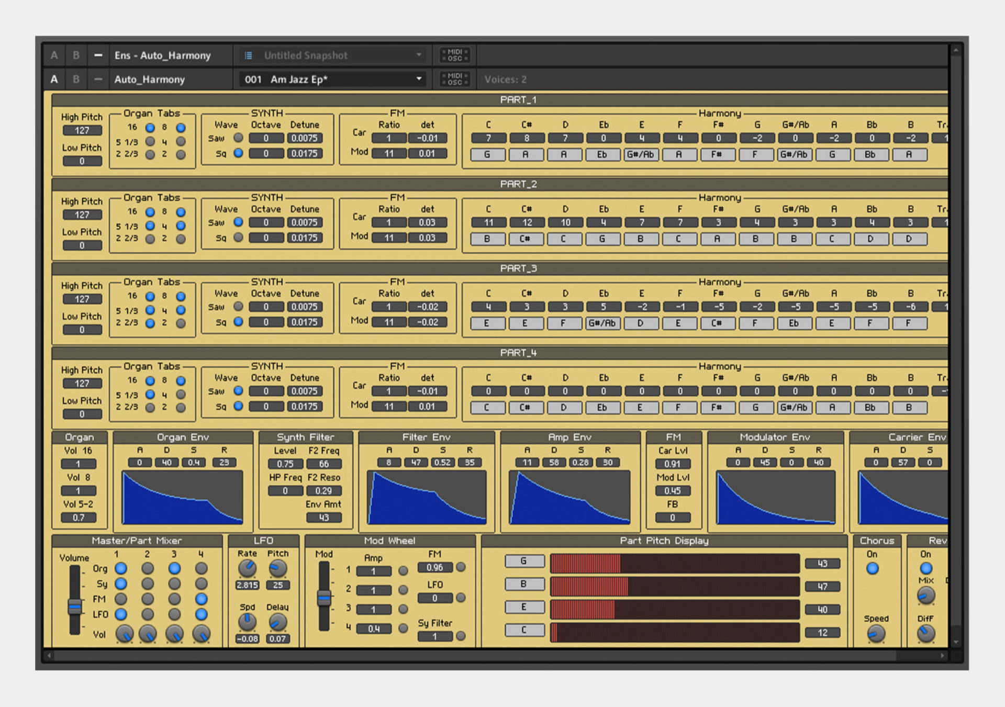Toggle Mod Wheel FM amount switch

(x=461, y=567)
